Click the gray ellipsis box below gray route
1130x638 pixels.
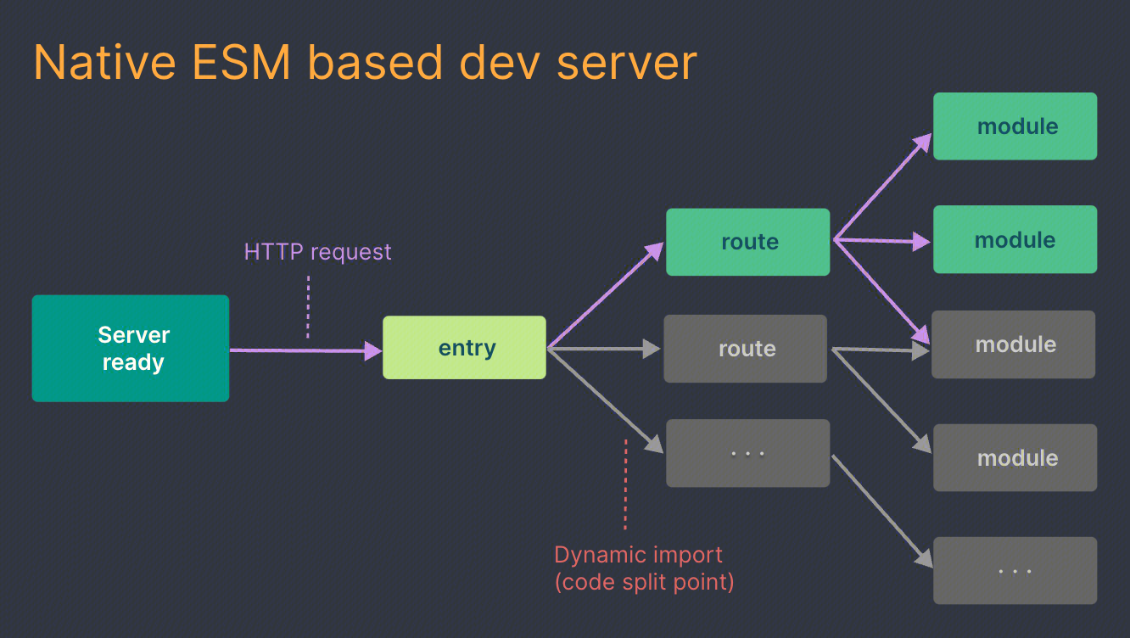[x=747, y=453]
